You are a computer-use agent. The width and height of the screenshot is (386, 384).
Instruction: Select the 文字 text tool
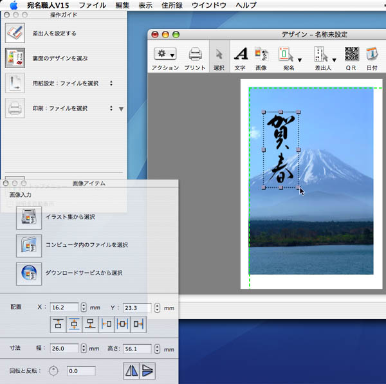240,54
